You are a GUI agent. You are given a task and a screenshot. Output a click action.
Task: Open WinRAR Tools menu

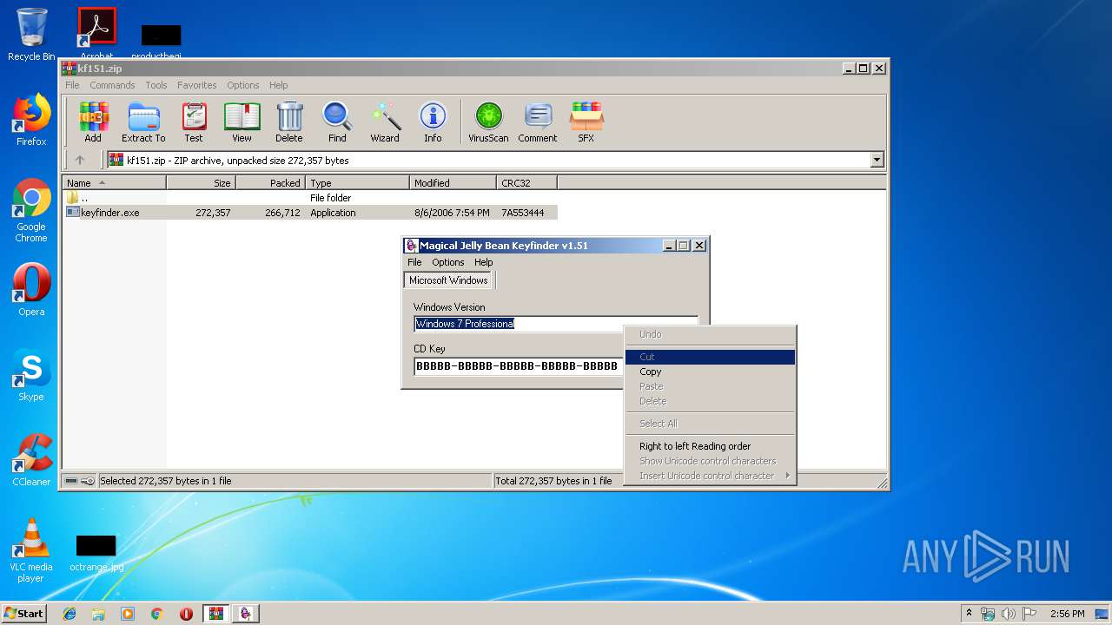point(156,85)
